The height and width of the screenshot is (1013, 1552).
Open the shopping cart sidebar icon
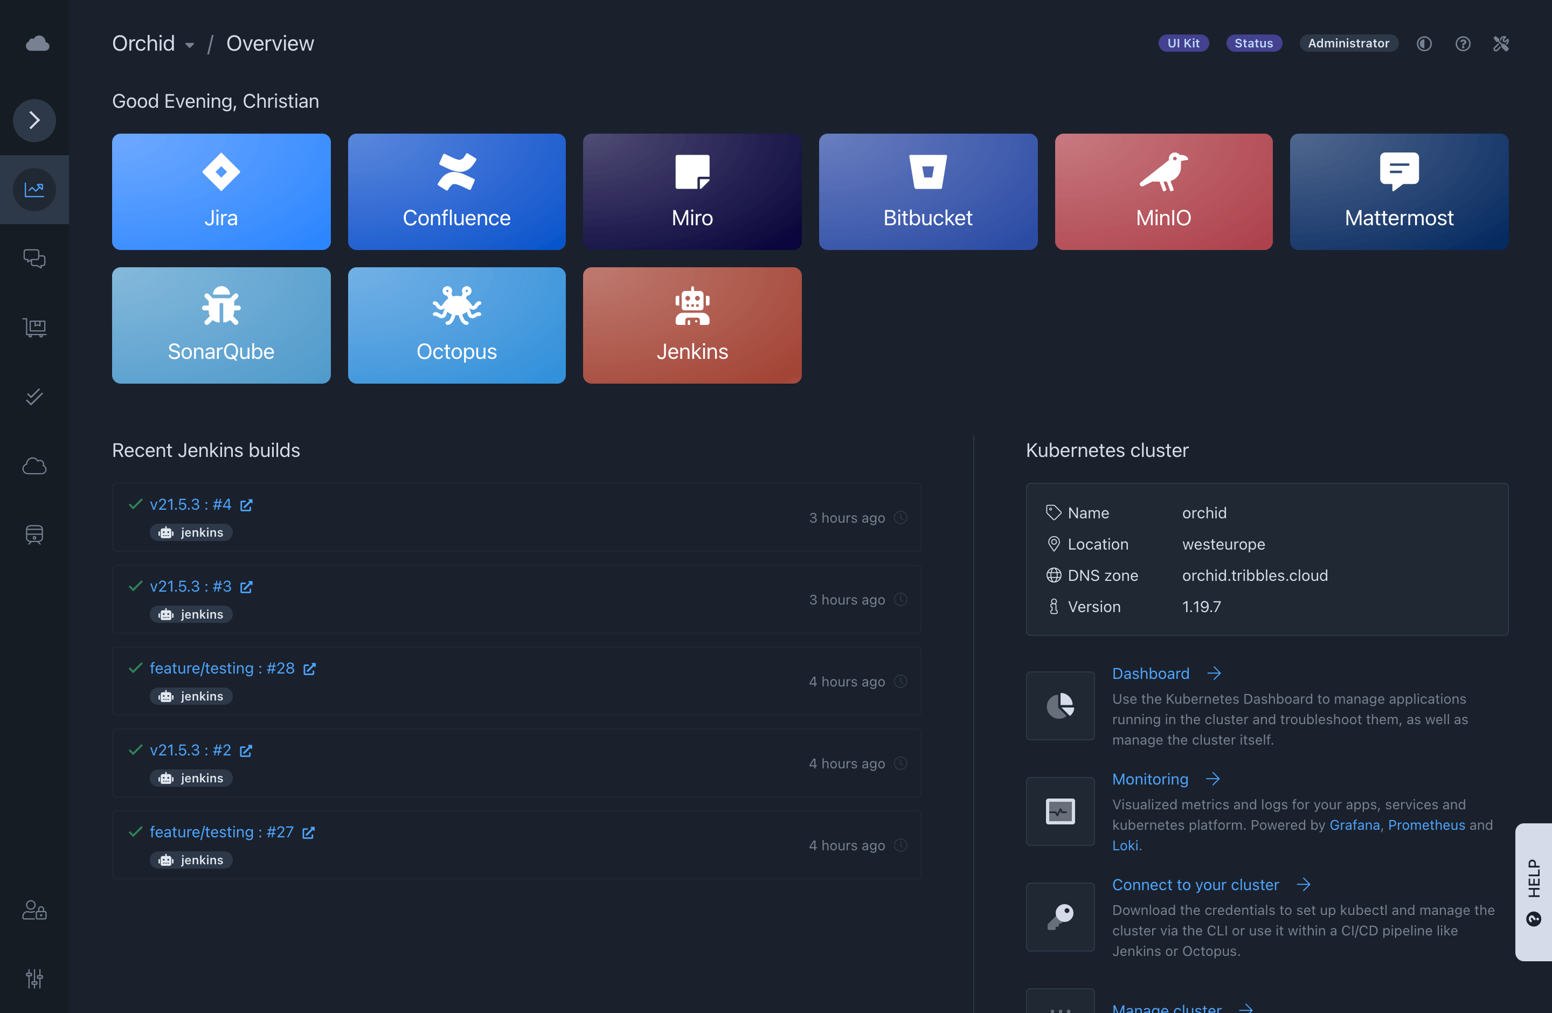pyautogui.click(x=34, y=327)
